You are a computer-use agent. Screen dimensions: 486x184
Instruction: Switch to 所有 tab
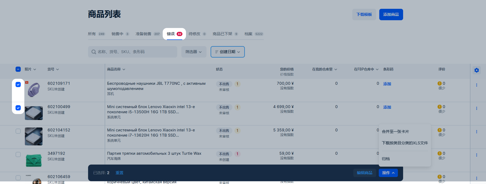coord(96,34)
